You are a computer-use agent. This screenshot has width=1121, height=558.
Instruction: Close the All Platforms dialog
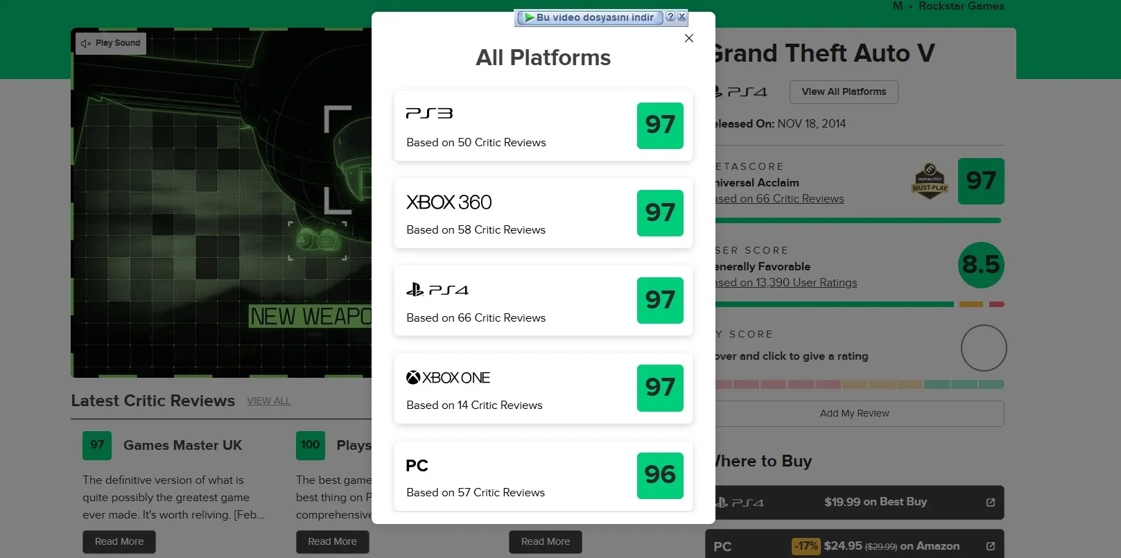coord(688,38)
